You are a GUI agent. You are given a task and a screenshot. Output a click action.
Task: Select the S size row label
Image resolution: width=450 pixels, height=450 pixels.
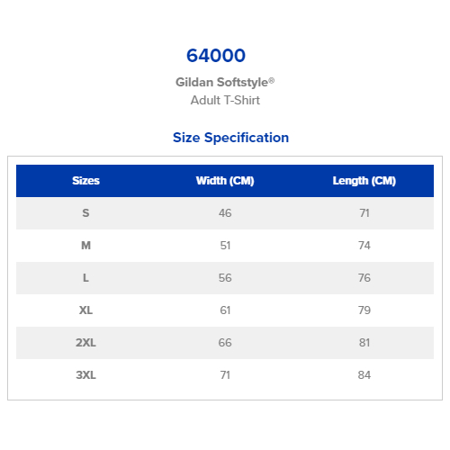(85, 213)
